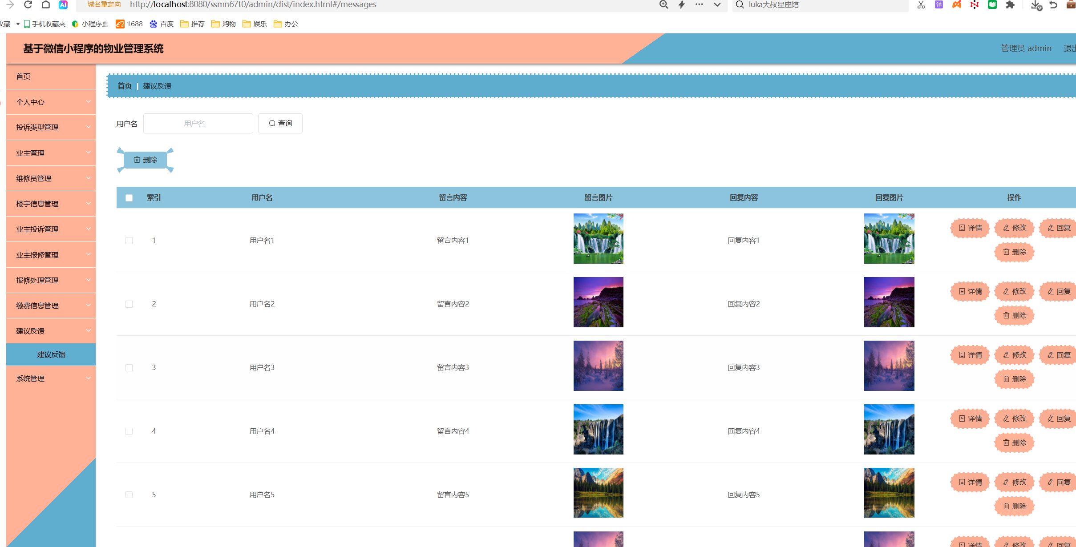Click the green square extension icon

coord(992,4)
